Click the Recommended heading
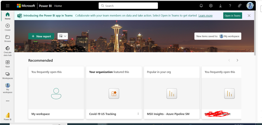This screenshot has width=262, height=125. 40,60
